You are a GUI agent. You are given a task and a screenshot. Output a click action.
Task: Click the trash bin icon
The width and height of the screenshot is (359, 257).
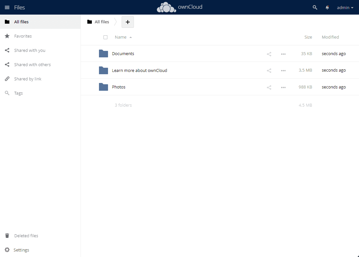click(x=7, y=236)
